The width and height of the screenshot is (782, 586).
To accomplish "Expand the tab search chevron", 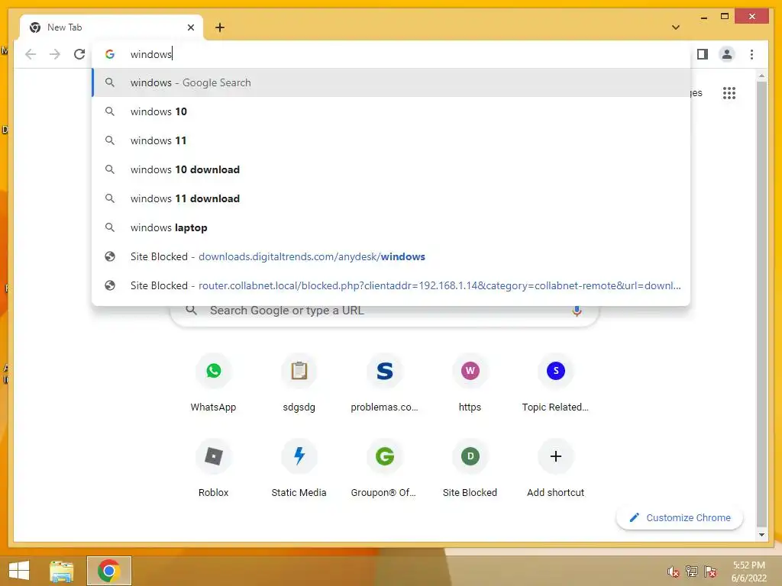I will pos(676,27).
